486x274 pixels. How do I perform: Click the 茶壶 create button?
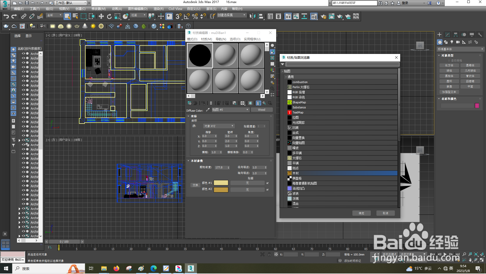click(449, 87)
